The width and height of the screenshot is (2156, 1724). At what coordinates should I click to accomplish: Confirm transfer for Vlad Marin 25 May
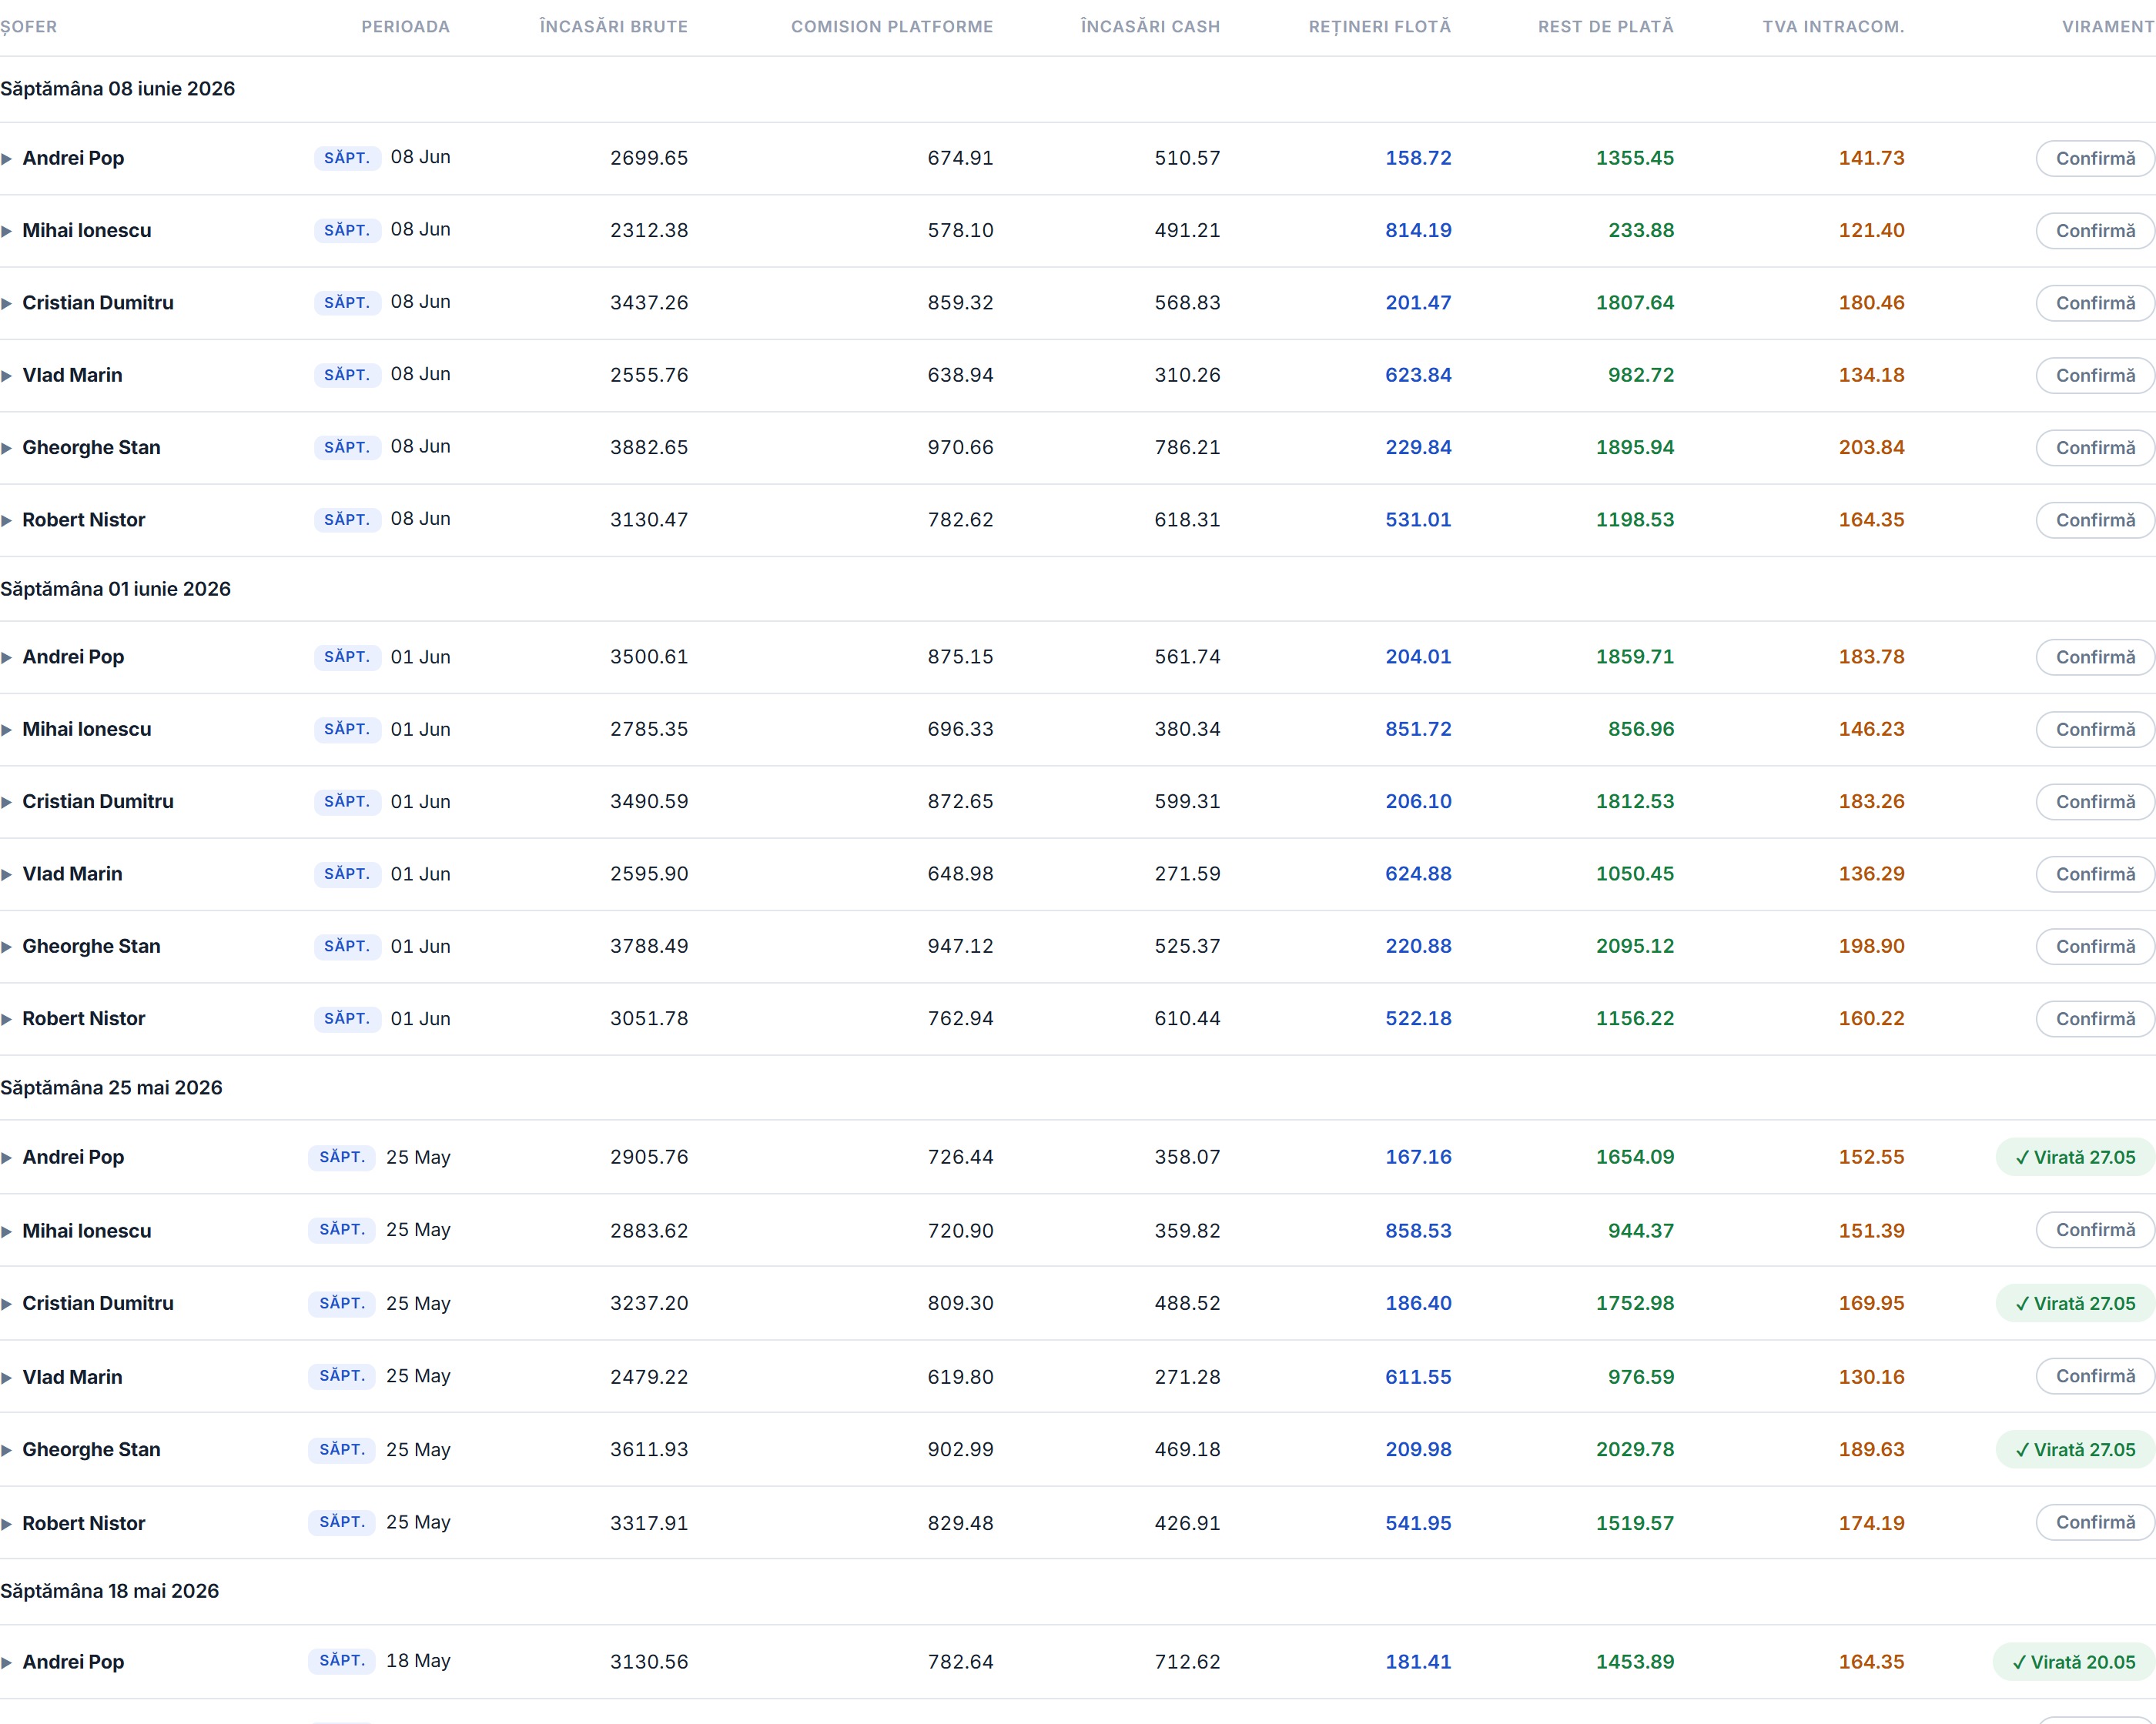click(x=2095, y=1376)
